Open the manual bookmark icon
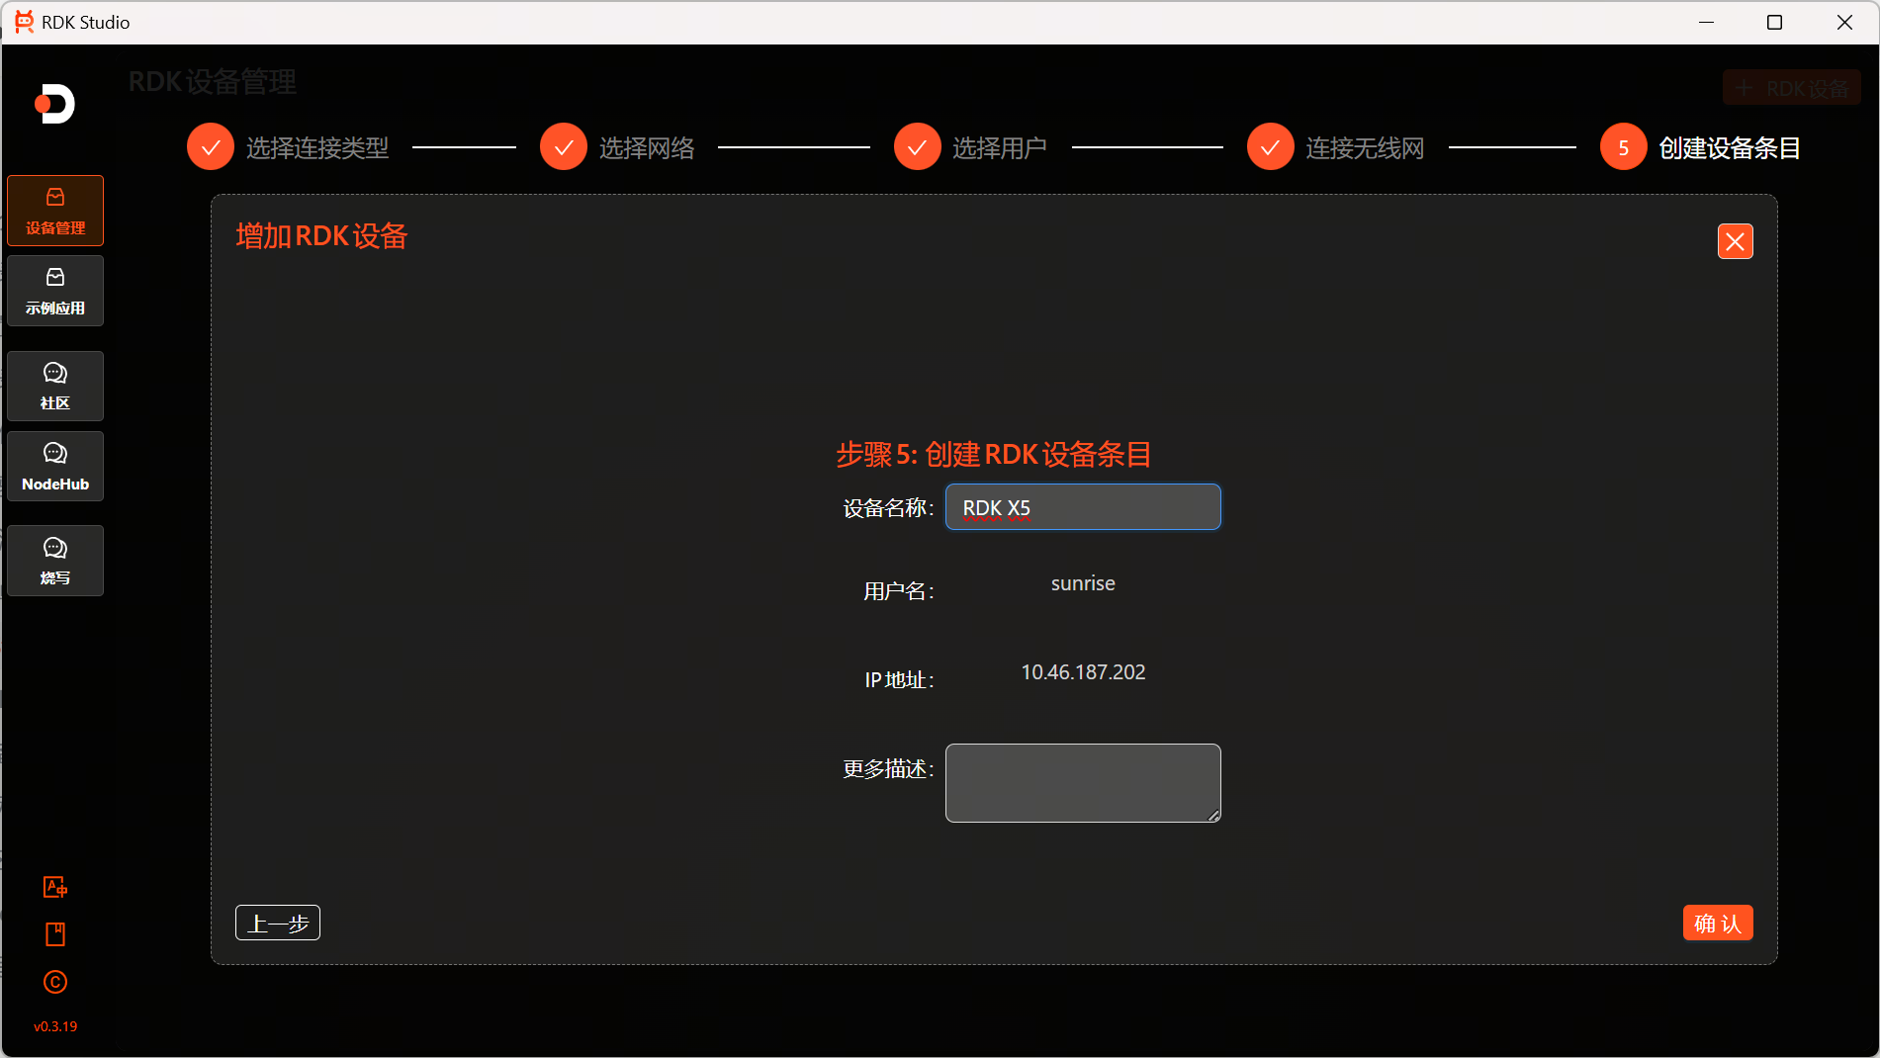 tap(55, 933)
